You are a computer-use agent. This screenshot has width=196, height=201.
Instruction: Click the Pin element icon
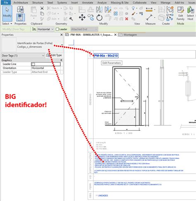[127, 13]
